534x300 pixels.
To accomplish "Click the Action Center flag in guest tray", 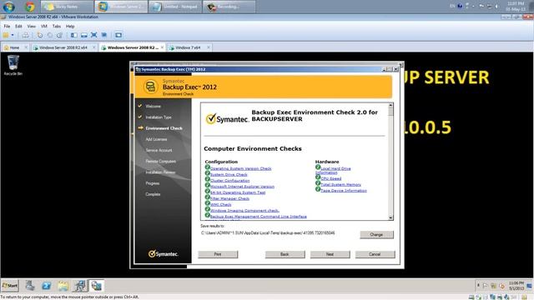I will tap(486, 286).
